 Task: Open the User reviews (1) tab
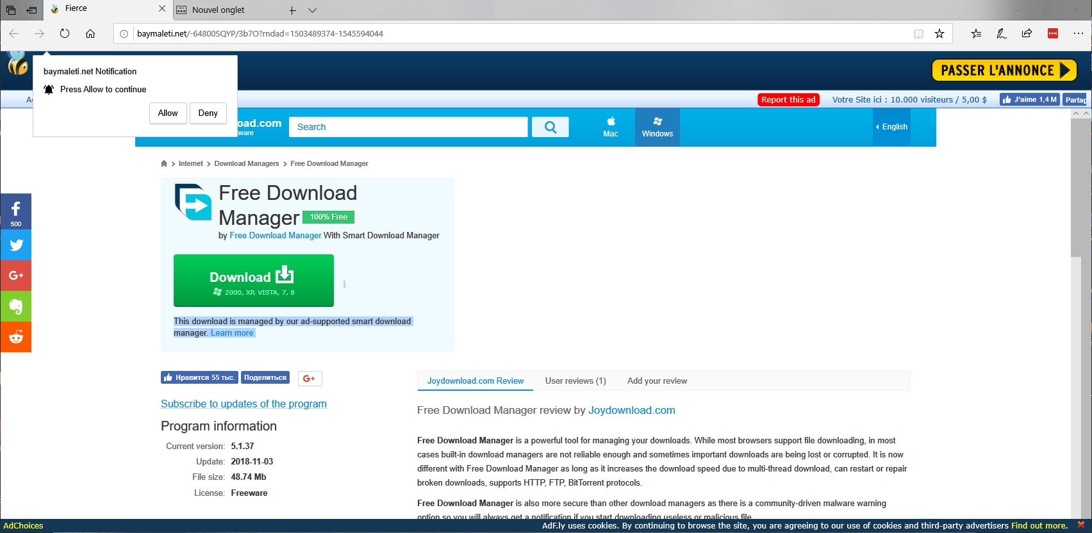tap(575, 381)
